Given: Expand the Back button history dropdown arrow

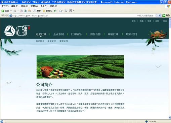Looking at the screenshot, I should click(x=11, y=11).
